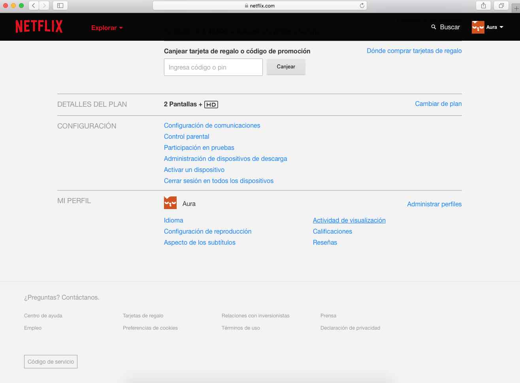520x383 pixels.
Task: Click the Aura profile avatar in the navbar
Action: (x=477, y=27)
